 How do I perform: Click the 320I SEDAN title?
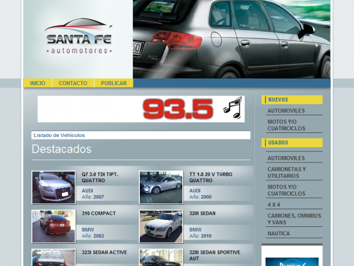pyautogui.click(x=202, y=213)
